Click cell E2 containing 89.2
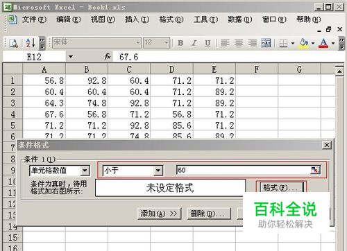This screenshot has width=347, height=251. [214, 92]
